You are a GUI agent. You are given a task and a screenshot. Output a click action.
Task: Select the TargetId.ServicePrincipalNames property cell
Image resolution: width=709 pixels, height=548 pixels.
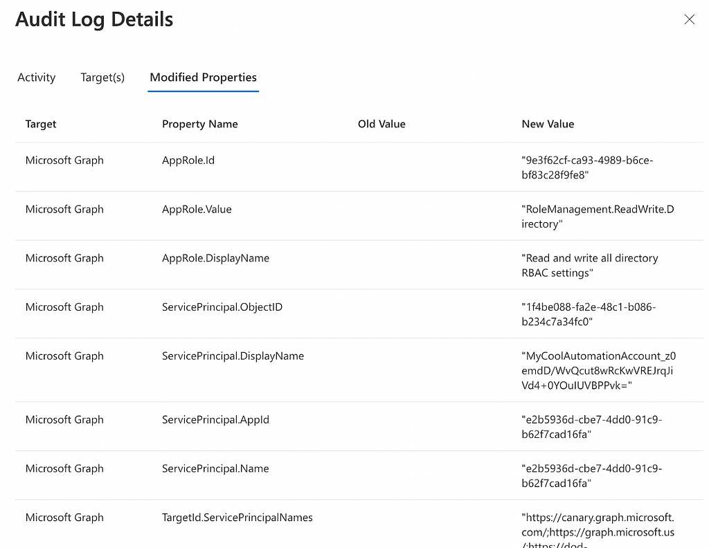237,518
